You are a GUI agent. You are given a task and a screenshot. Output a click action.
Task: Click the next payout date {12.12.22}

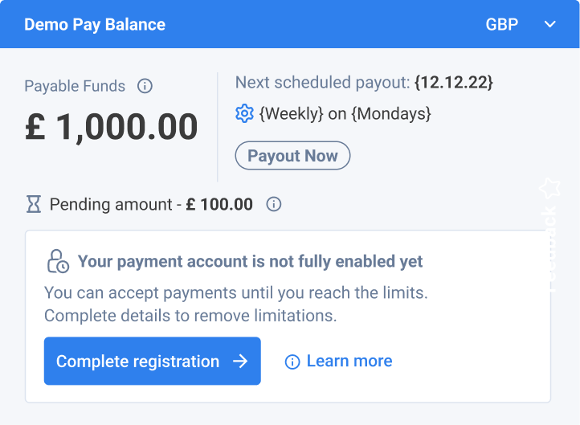point(453,83)
